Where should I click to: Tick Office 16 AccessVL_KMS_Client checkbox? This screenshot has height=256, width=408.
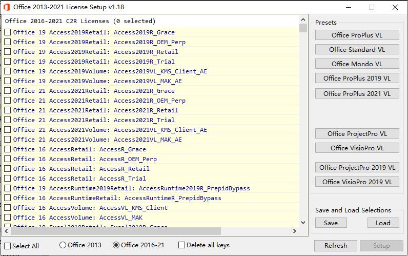point(8,208)
